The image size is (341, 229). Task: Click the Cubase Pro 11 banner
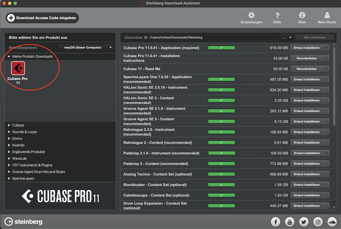click(60, 196)
